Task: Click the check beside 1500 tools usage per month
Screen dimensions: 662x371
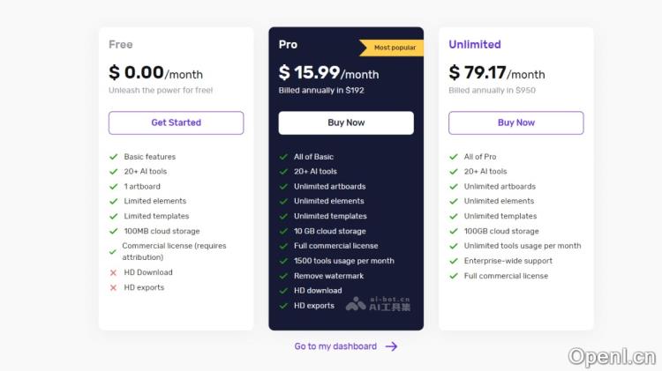Action: click(283, 261)
